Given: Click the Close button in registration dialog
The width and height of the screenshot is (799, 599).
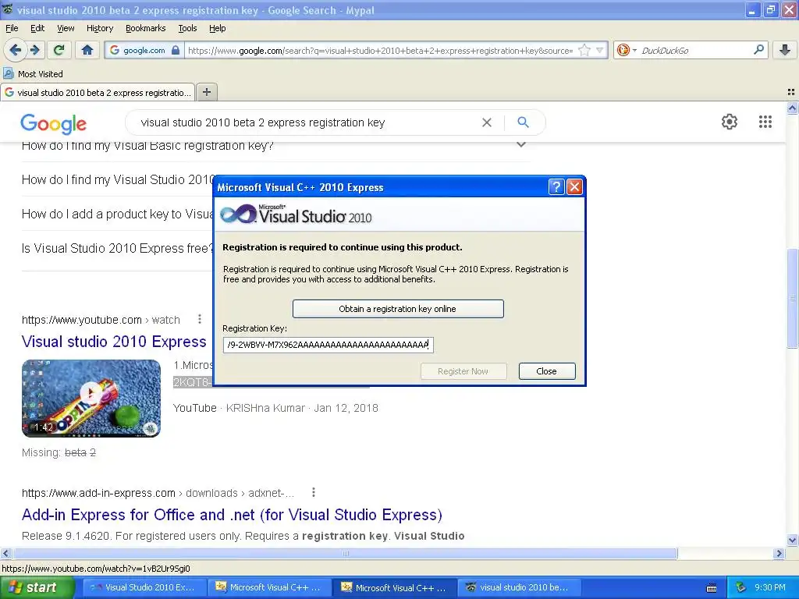Looking at the screenshot, I should 547,371.
